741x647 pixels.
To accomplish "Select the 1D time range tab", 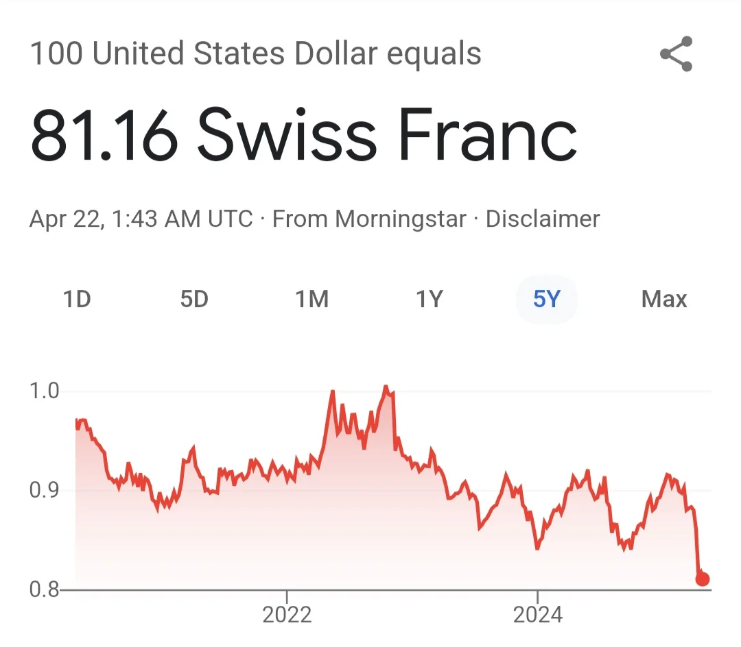I will [x=77, y=300].
